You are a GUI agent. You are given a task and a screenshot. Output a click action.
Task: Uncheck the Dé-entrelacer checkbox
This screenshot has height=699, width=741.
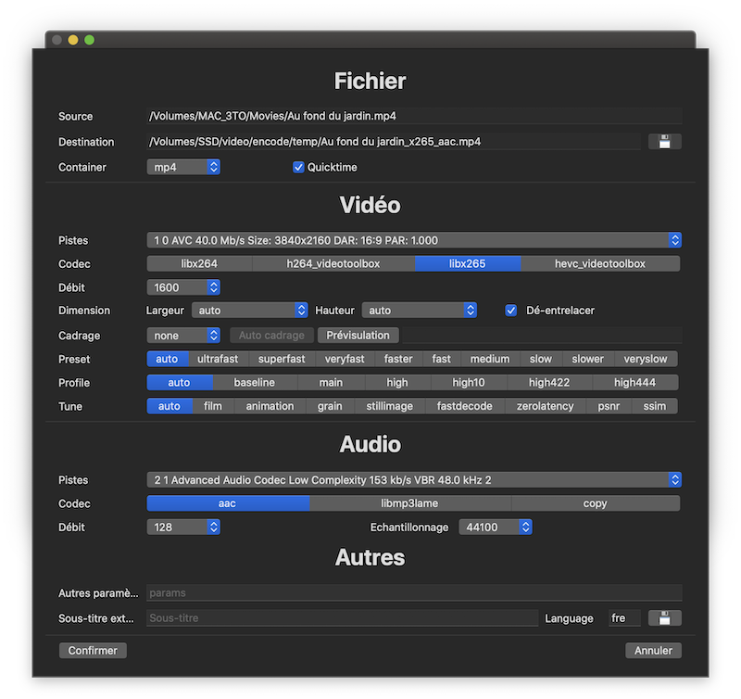click(511, 311)
